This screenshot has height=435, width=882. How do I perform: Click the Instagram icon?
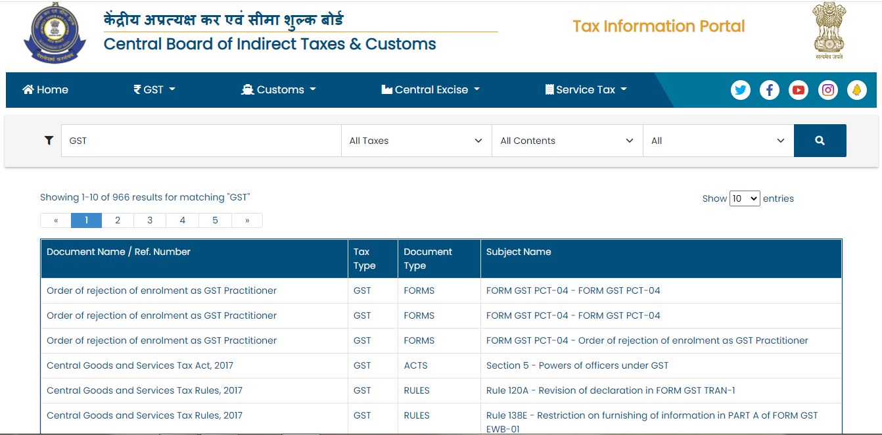coord(827,89)
